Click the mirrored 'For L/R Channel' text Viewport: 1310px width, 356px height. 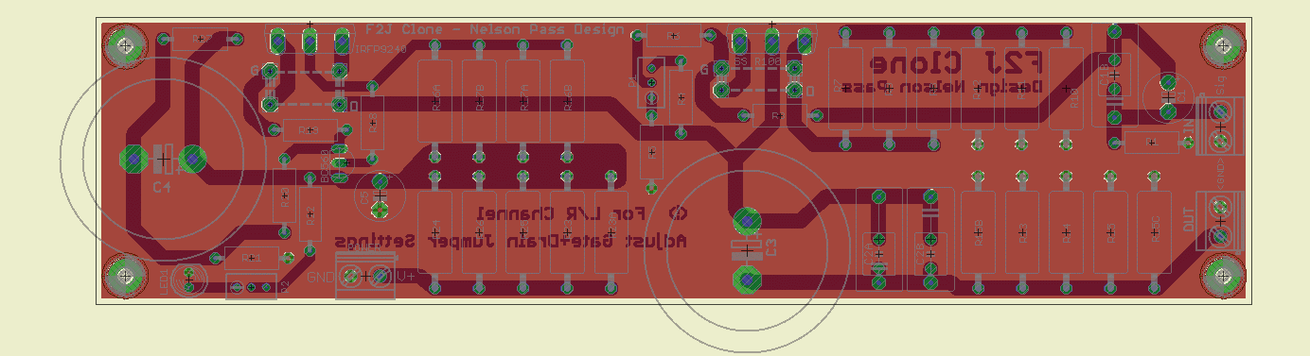tap(560, 214)
